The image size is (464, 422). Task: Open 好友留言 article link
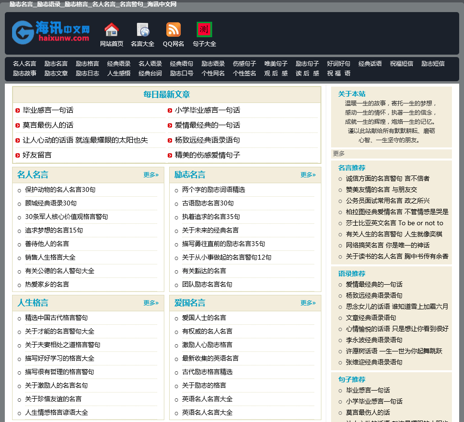(x=37, y=155)
